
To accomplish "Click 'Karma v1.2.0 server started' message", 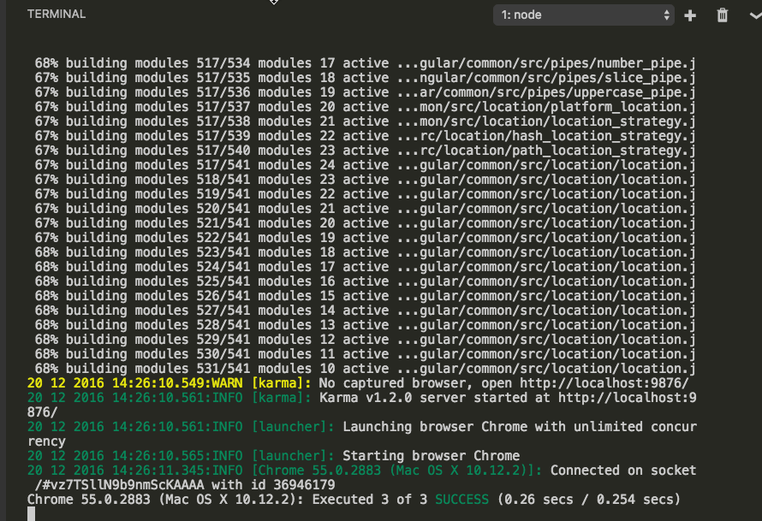I will (x=435, y=398).
